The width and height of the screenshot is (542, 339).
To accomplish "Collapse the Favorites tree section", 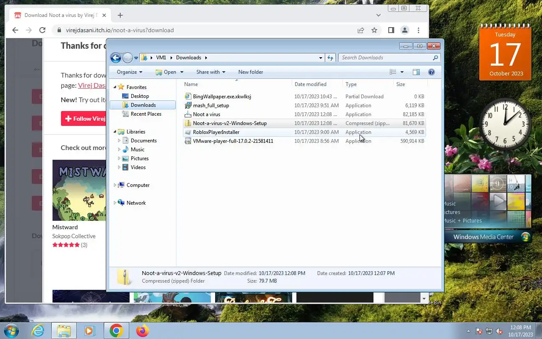I will pos(115,87).
